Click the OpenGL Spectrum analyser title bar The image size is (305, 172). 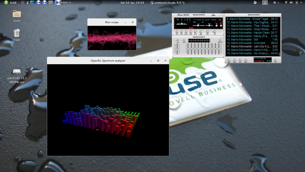(x=108, y=61)
